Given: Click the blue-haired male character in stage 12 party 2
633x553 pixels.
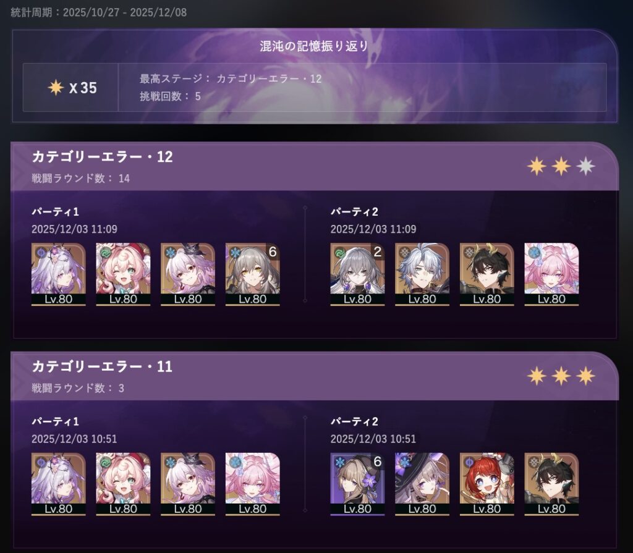Looking at the screenshot, I should (422, 274).
